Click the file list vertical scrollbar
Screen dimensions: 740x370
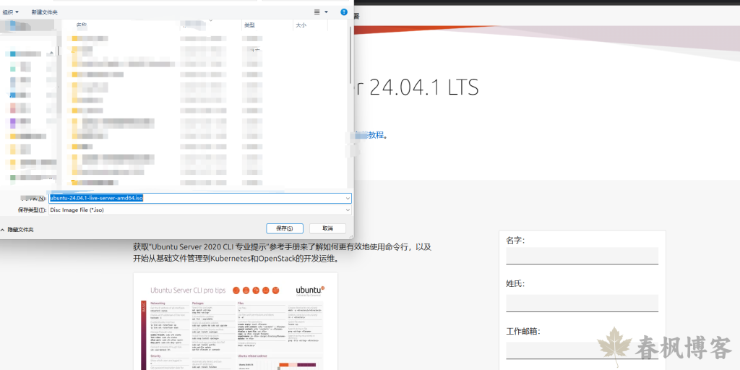click(x=350, y=55)
